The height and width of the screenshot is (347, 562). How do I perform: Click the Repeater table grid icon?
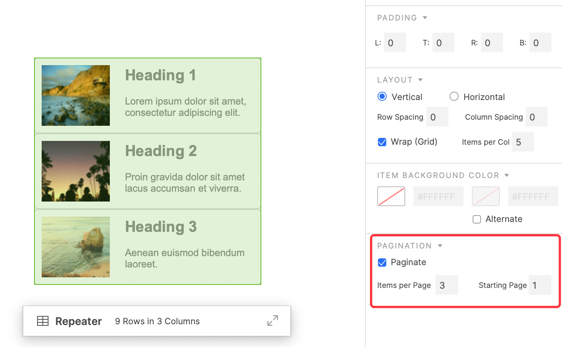(x=43, y=321)
